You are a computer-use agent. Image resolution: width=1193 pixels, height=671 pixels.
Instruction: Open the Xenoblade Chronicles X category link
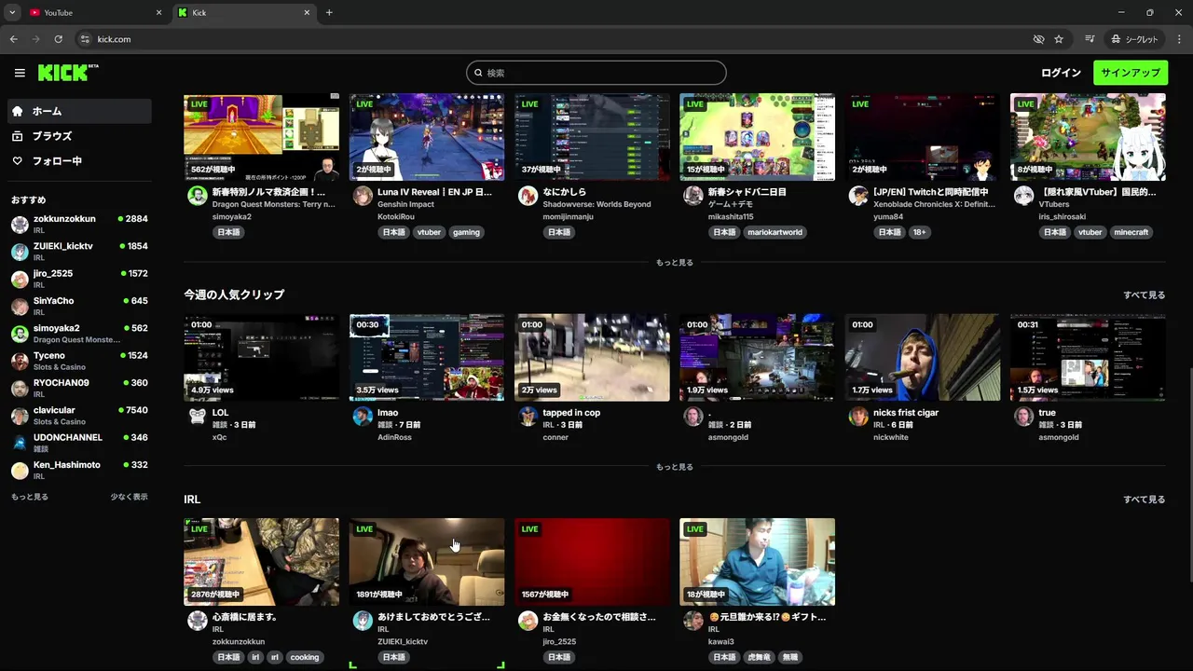click(x=934, y=204)
